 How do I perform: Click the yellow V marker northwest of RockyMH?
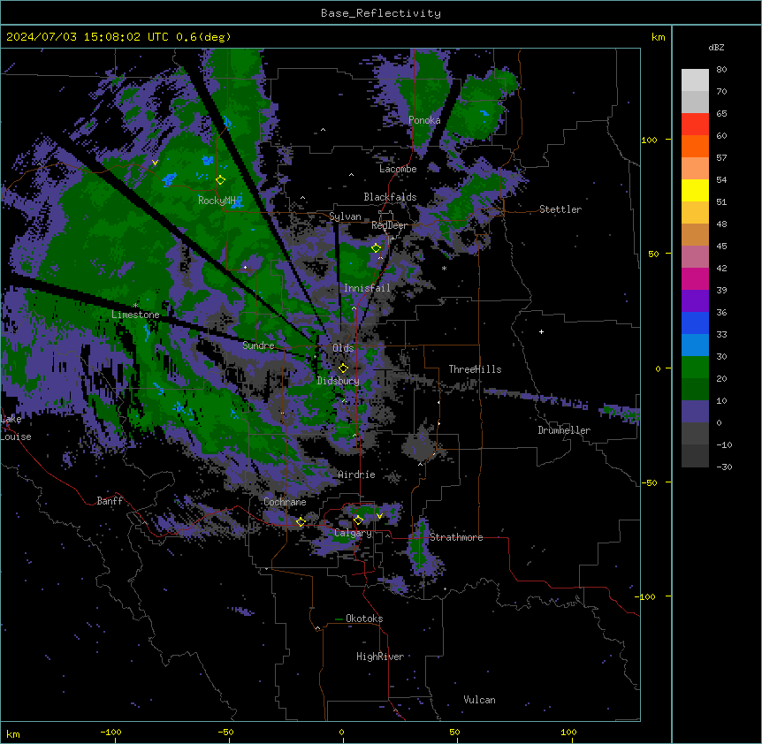coord(155,163)
